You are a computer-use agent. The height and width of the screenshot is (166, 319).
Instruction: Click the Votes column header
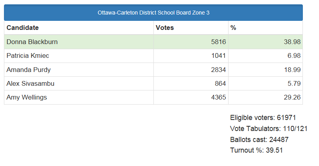[165, 28]
